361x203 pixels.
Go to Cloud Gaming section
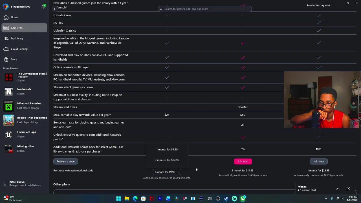(24, 49)
